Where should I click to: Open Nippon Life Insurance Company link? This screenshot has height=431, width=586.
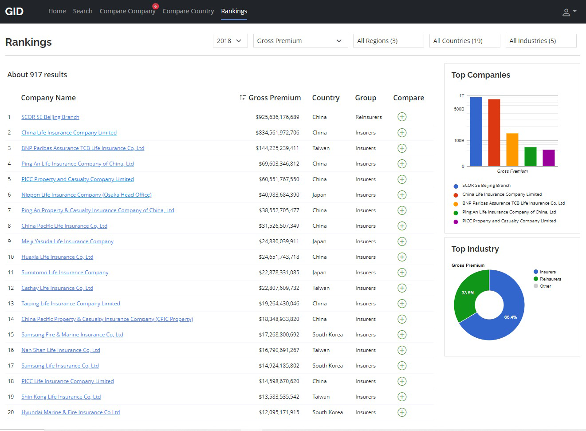[87, 195]
